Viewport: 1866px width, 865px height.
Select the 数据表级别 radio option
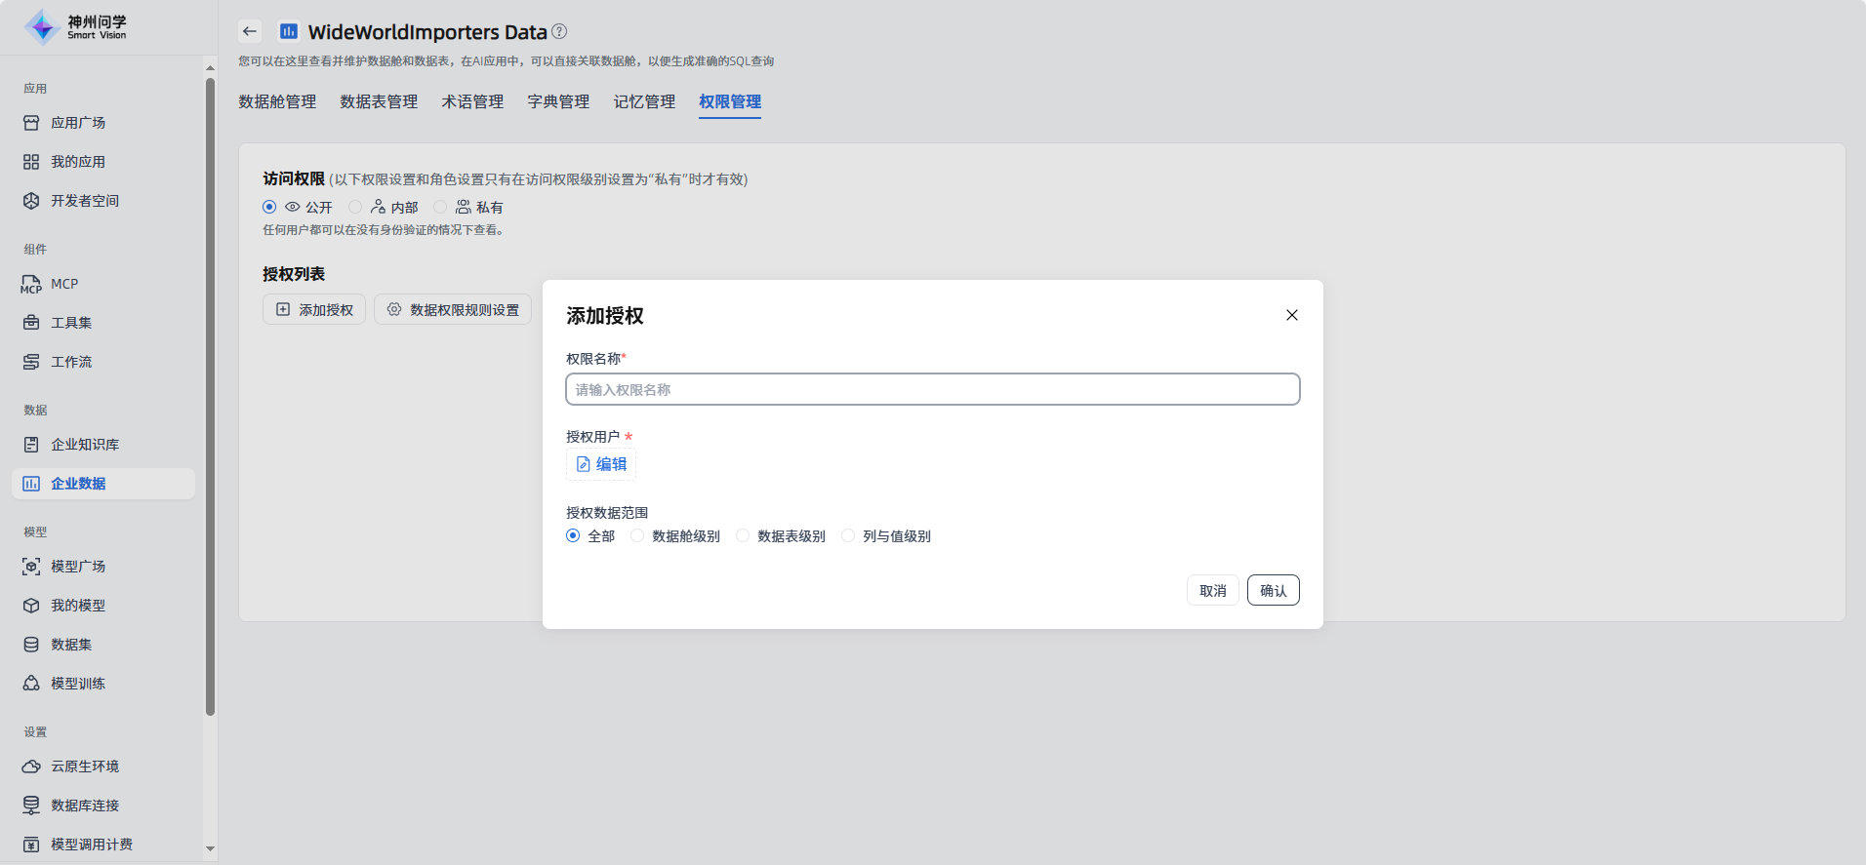tap(743, 535)
